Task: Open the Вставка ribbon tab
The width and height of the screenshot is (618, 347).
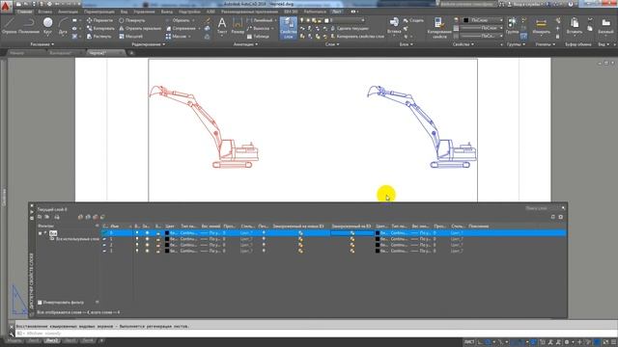Action: (44, 12)
